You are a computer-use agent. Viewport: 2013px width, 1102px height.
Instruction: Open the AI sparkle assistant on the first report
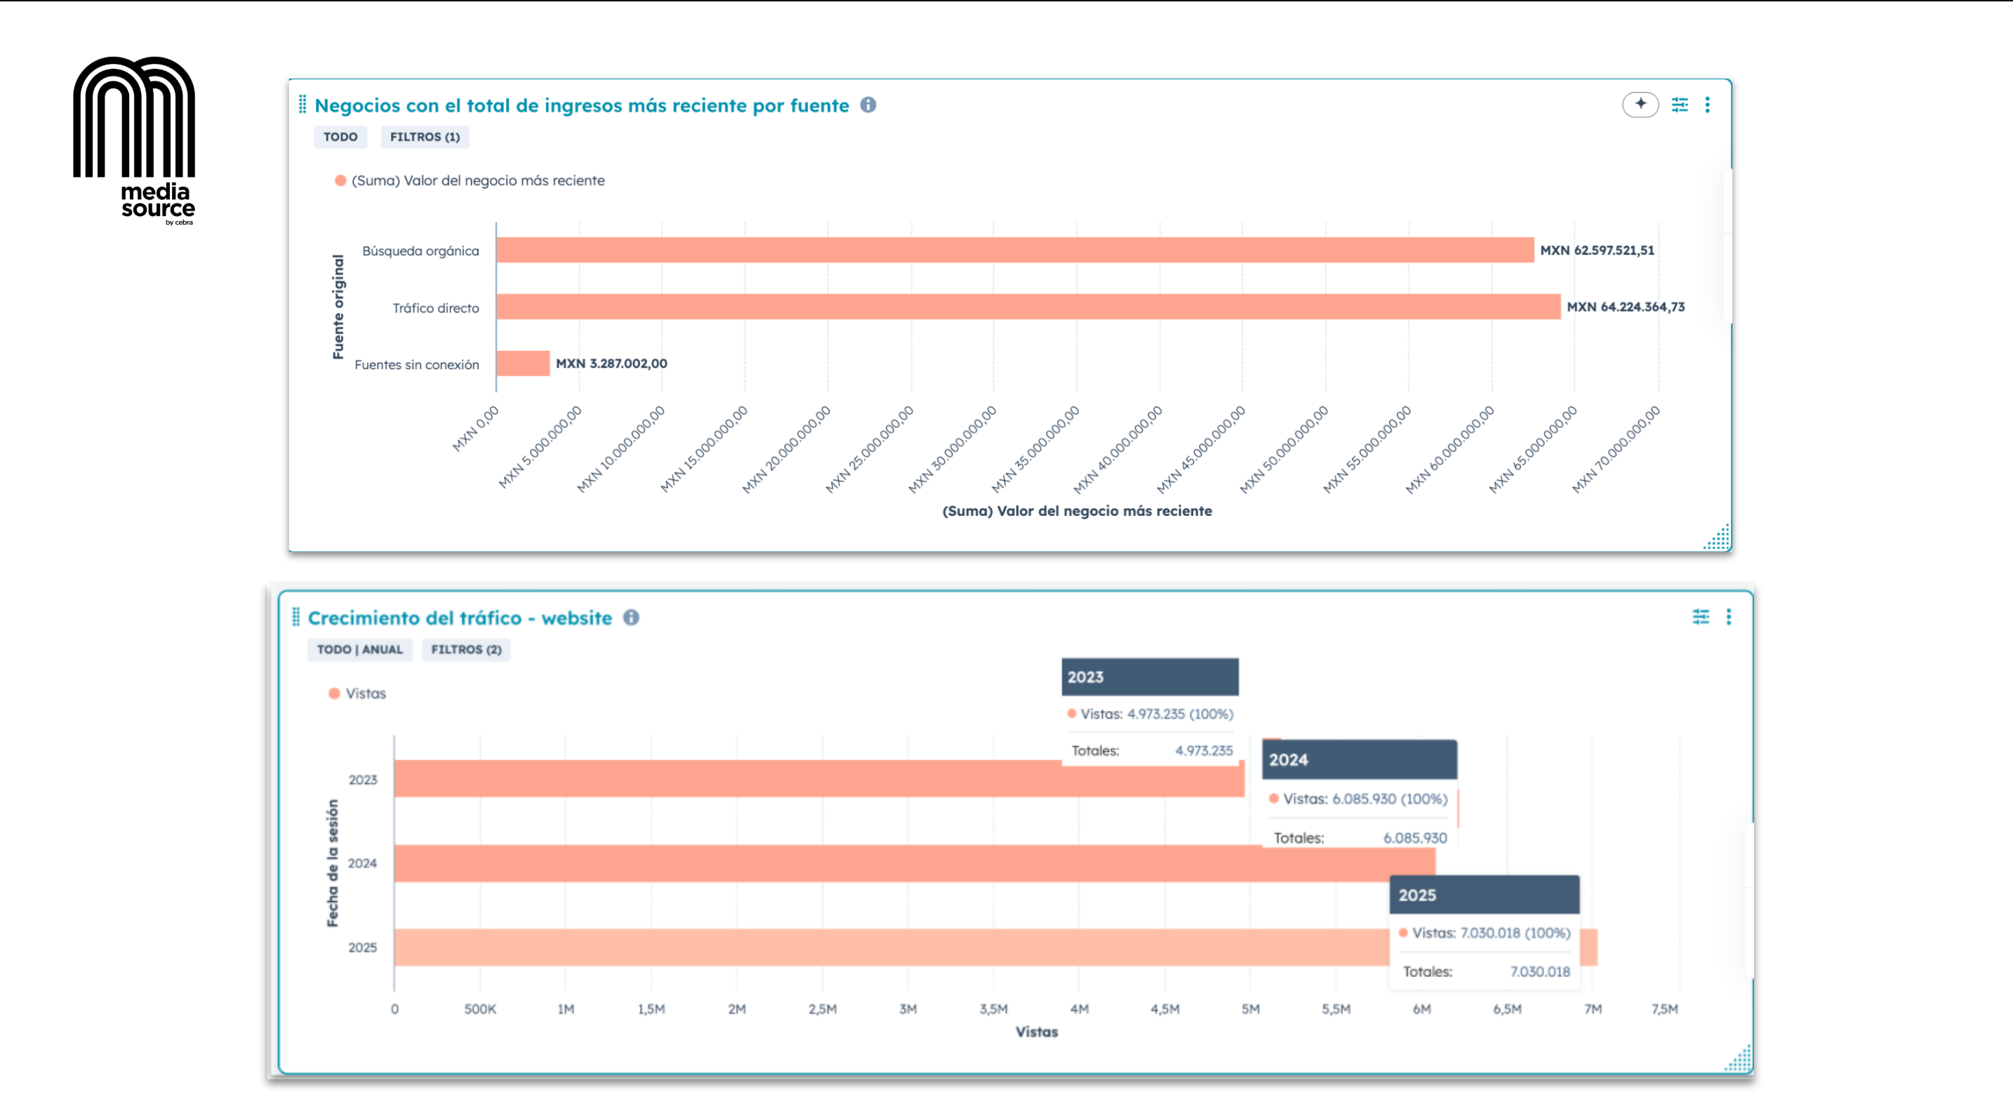1641,104
